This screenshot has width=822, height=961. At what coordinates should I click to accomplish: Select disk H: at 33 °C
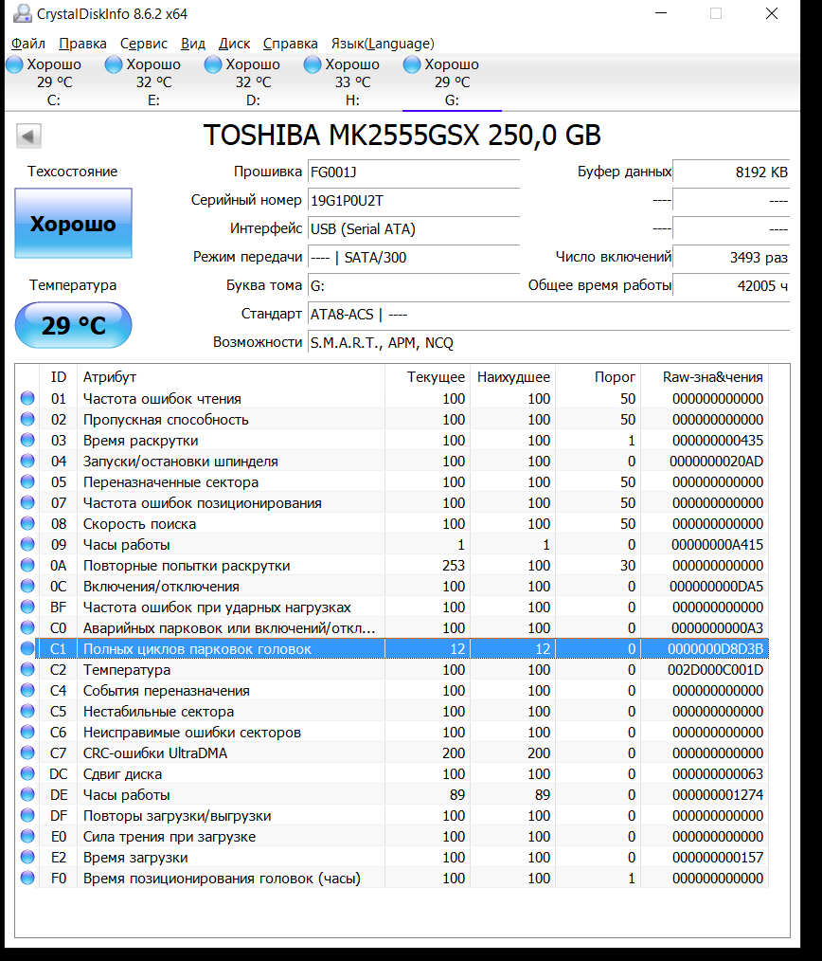pos(352,82)
